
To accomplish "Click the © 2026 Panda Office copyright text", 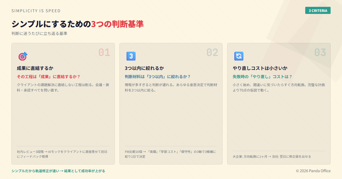I will [313, 171].
